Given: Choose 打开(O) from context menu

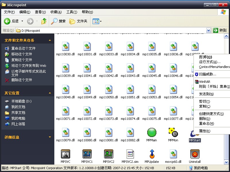Looking at the screenshot, I should 205,57.
